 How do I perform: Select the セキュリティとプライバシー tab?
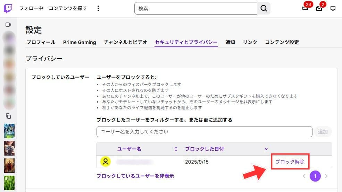(x=186, y=42)
